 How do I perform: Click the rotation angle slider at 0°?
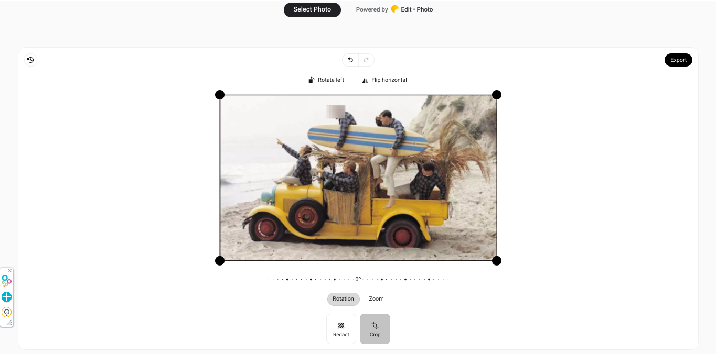358,279
